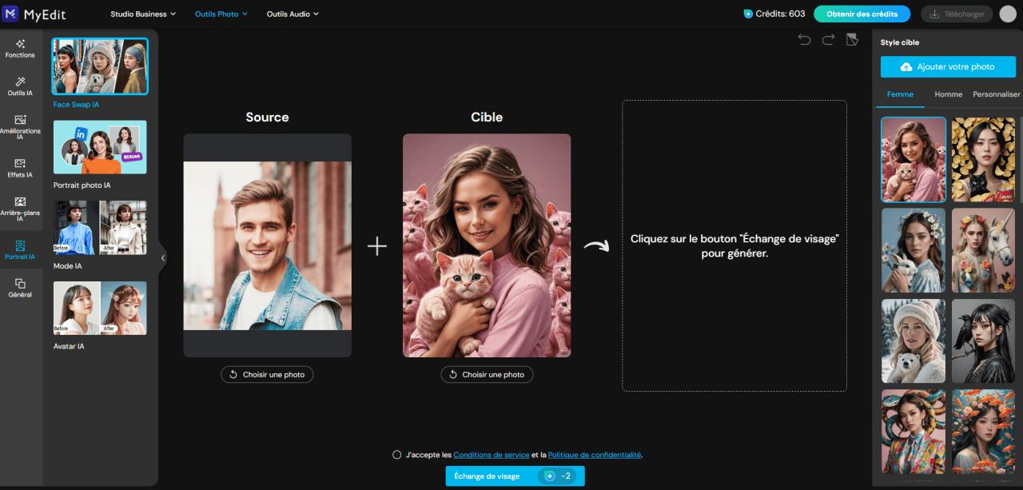Click the Ajouter votre photo button
The height and width of the screenshot is (490, 1023).
tap(948, 66)
